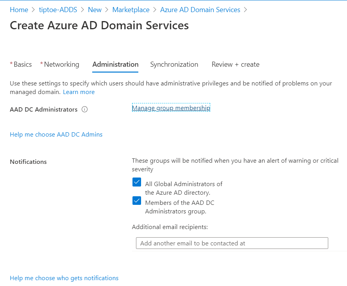347x286 pixels.
Task: Open Azure AD Domain Services breadcrumb
Action: coord(200,10)
